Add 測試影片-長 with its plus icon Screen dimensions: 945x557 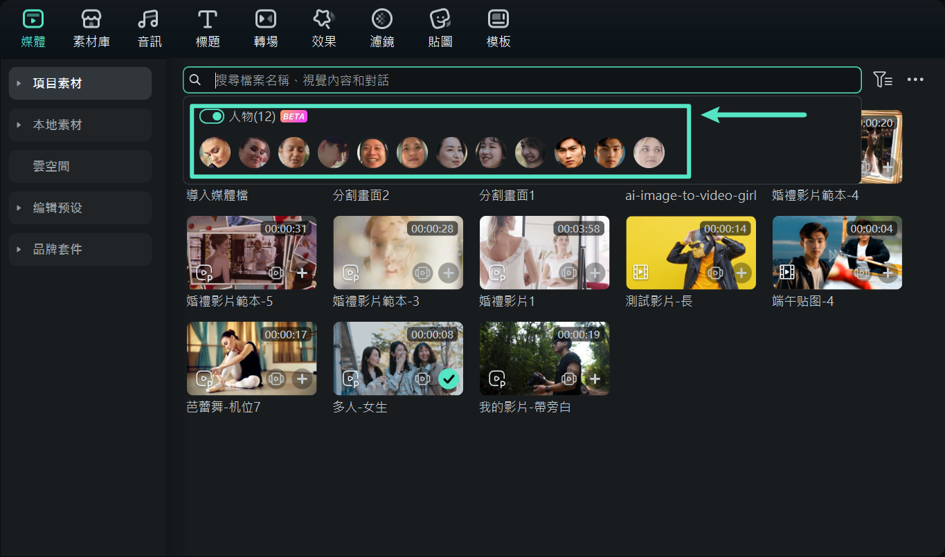742,273
